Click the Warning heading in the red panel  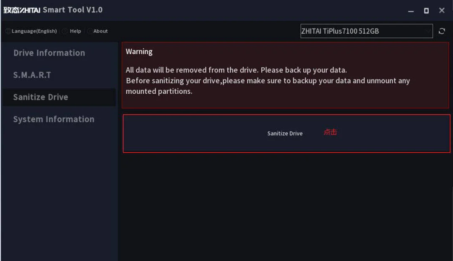click(x=139, y=52)
